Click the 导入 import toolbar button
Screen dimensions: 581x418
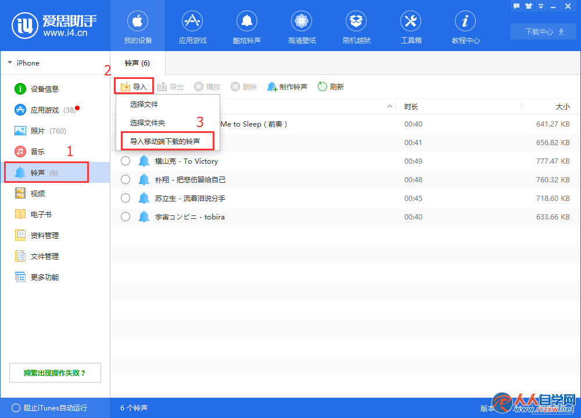[134, 87]
